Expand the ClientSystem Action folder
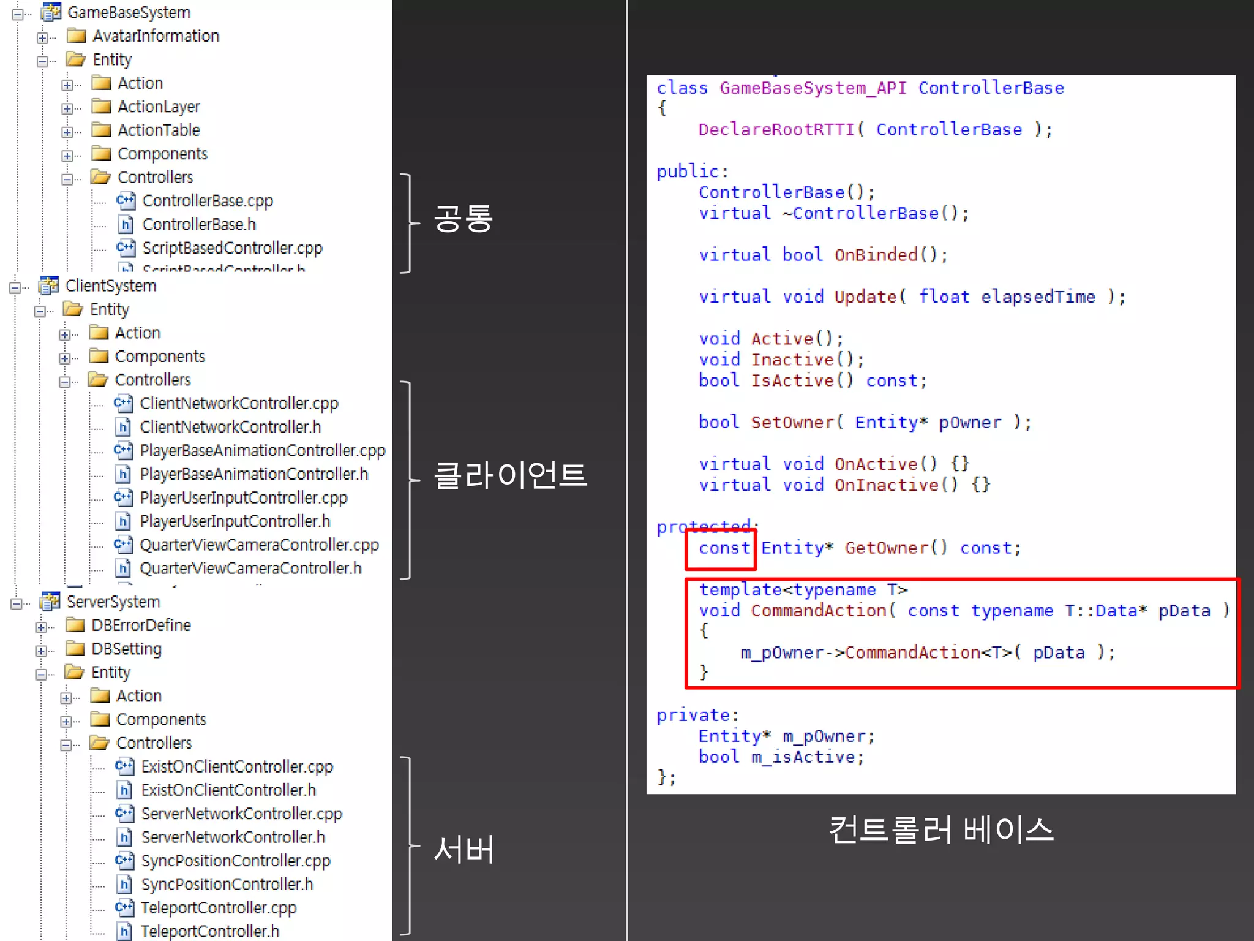The height and width of the screenshot is (941, 1254). click(65, 335)
